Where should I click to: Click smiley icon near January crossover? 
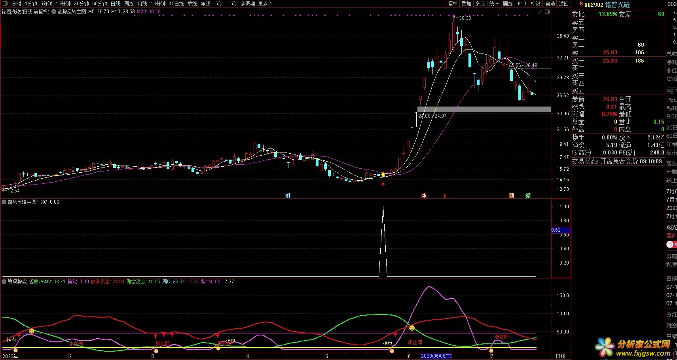pyautogui.click(x=32, y=331)
